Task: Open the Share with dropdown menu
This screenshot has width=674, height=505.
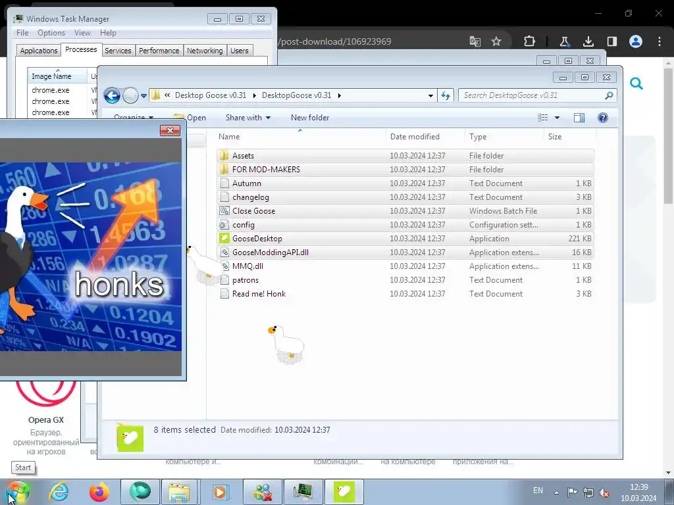Action: coord(248,118)
